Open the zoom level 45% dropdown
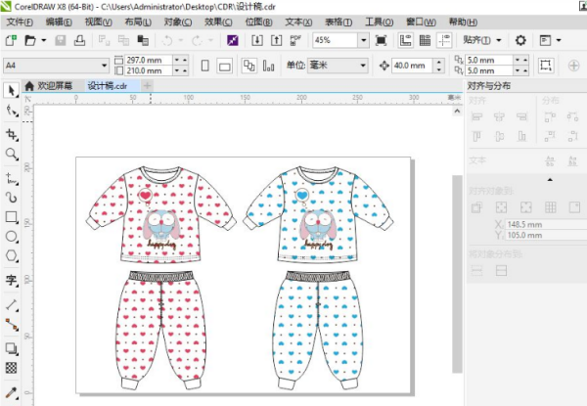The width and height of the screenshot is (587, 406). click(x=364, y=40)
